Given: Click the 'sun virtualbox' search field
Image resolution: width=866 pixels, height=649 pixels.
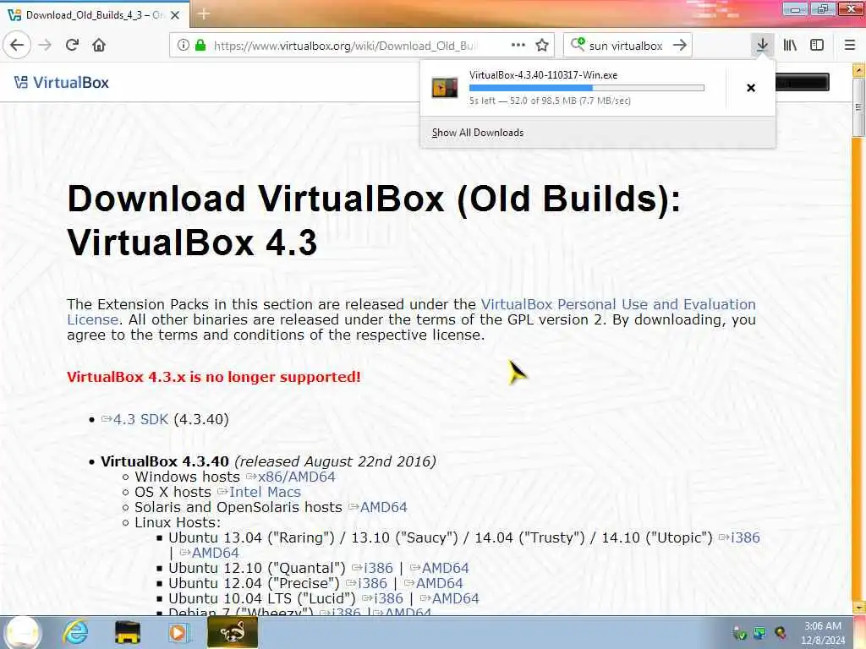Looking at the screenshot, I should [626, 46].
